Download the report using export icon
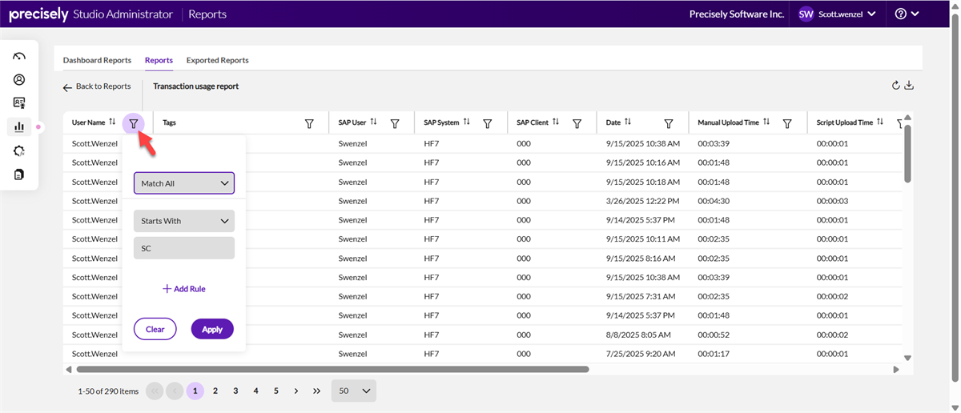Image resolution: width=961 pixels, height=413 pixels. (x=910, y=86)
